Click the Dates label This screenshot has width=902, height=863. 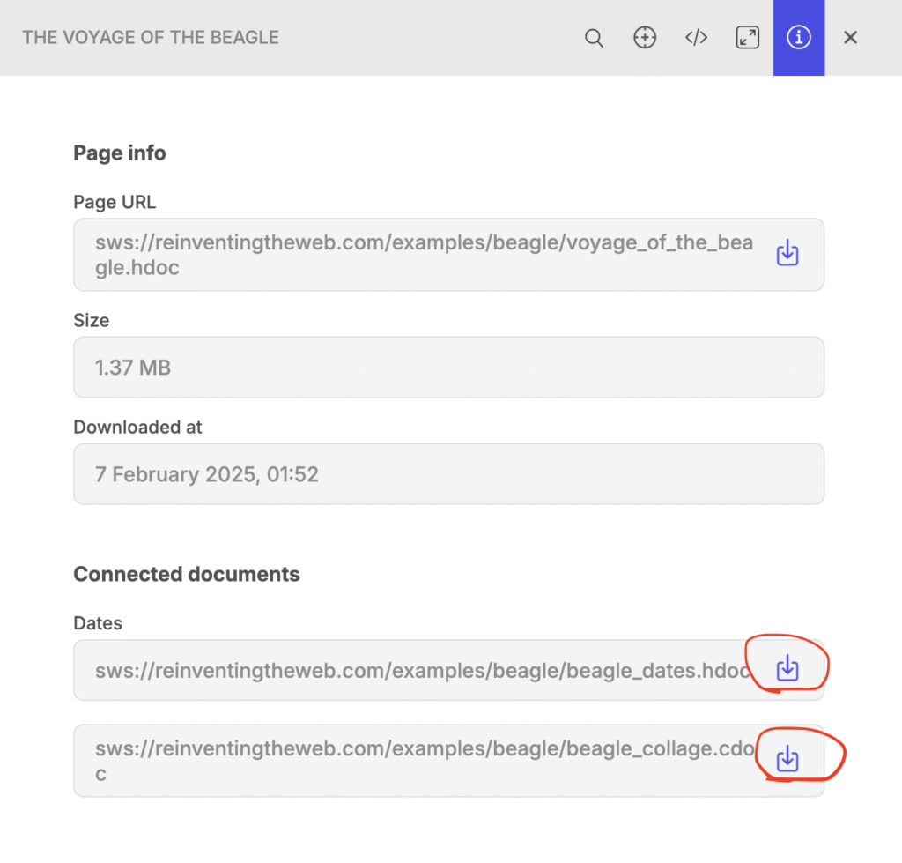(98, 623)
